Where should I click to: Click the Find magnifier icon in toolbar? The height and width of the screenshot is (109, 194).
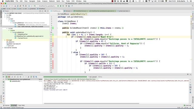pyautogui.click(x=23, y=6)
